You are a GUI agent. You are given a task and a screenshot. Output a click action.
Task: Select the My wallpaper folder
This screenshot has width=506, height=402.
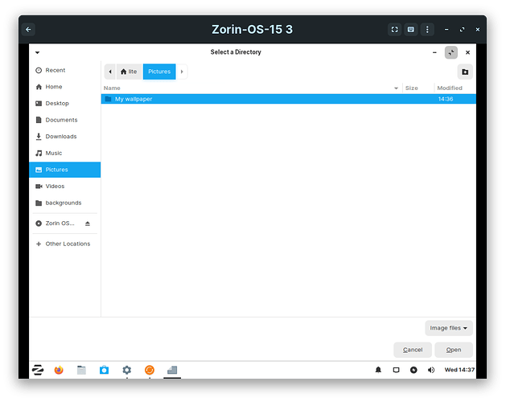pyautogui.click(x=289, y=99)
